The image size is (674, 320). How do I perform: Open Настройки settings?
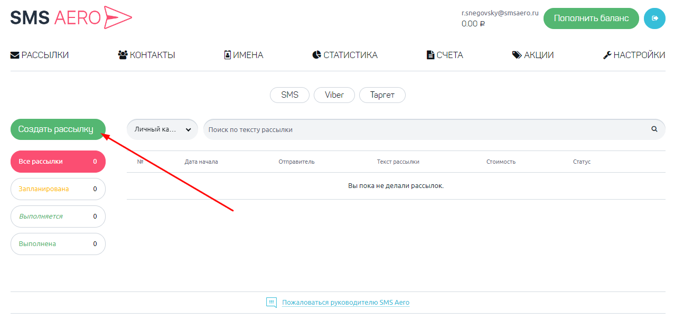click(x=634, y=55)
